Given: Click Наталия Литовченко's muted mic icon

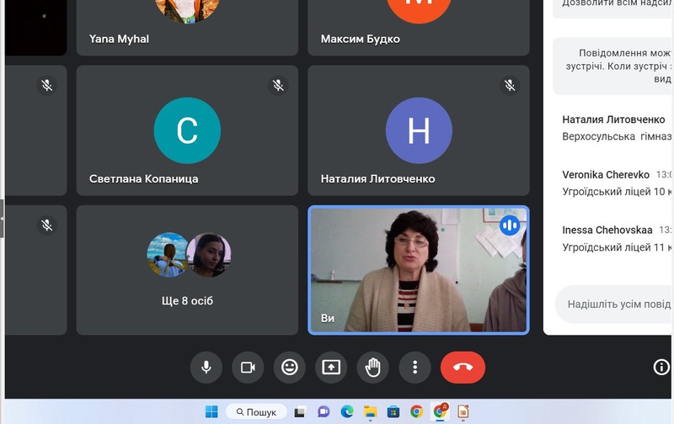Looking at the screenshot, I should point(509,85).
